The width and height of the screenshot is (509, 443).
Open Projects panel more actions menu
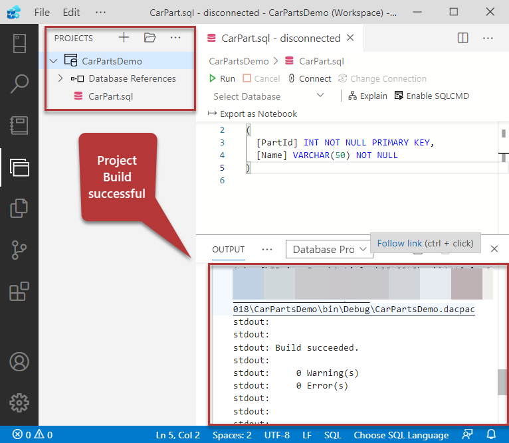(175, 38)
